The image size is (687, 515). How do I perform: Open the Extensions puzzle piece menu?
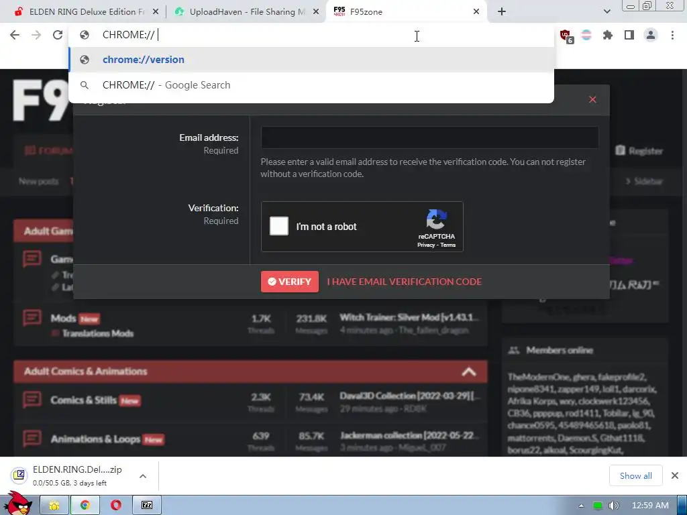coord(608,35)
